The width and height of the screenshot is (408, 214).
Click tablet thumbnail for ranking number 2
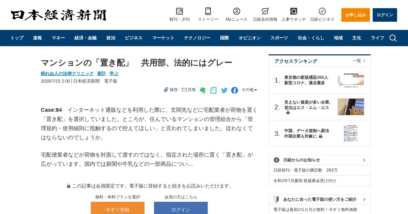(x=351, y=107)
